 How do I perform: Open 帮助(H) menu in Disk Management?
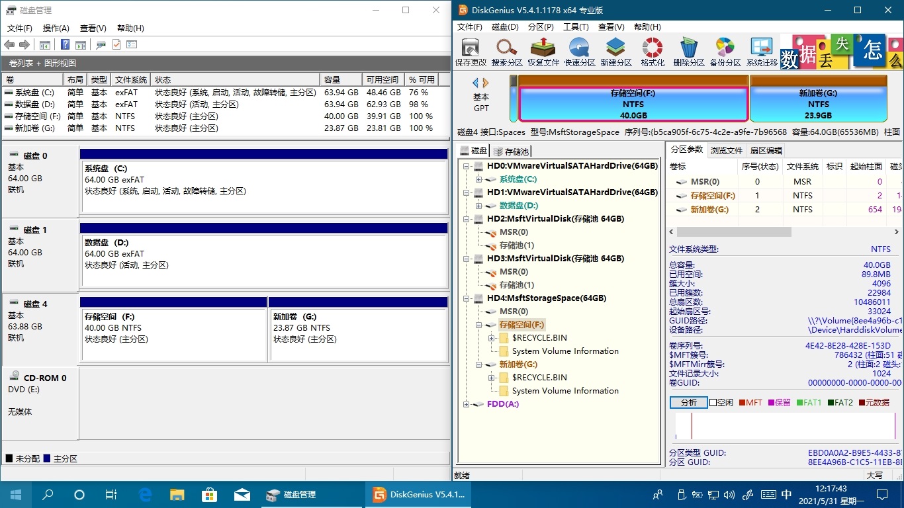tap(130, 28)
